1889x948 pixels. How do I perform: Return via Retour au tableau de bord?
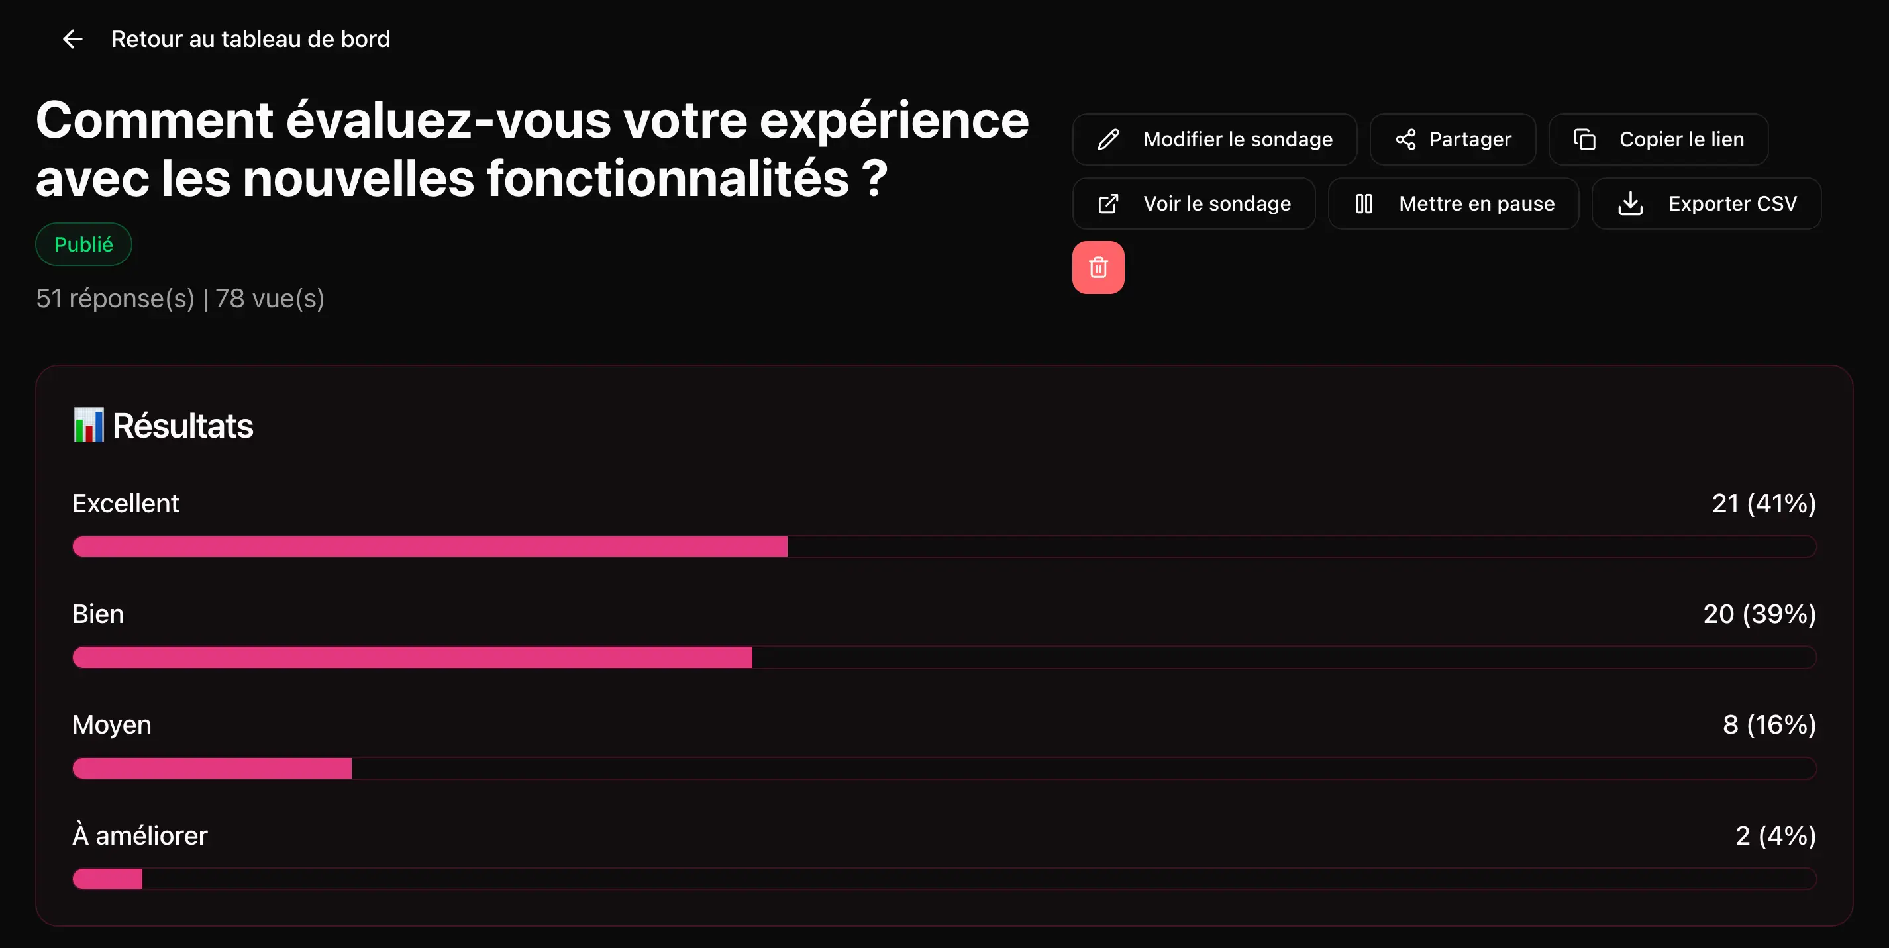click(250, 39)
